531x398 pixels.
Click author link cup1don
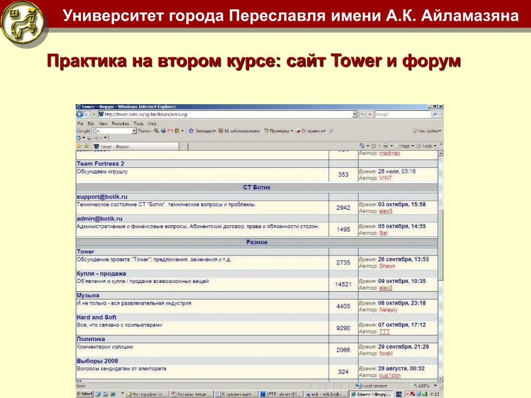click(x=390, y=375)
